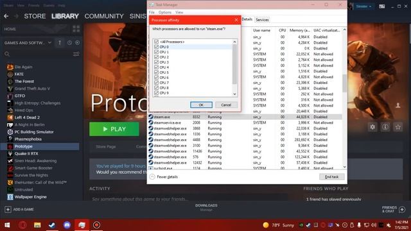Click library search input field
Screen dimensions: 411x231
coord(40,54)
